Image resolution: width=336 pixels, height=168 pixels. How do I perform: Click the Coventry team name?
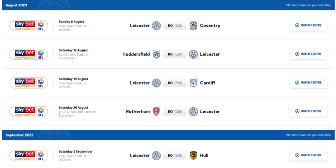(210, 26)
